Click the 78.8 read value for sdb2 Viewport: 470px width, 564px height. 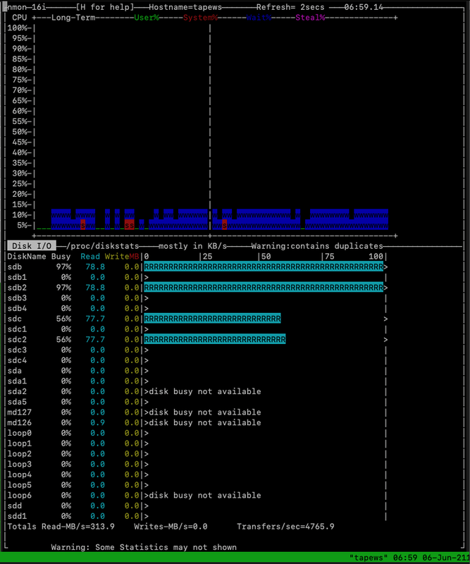pos(95,288)
